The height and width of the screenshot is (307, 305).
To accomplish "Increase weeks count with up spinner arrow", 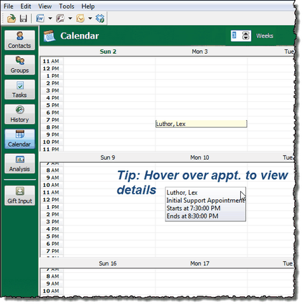I will (245, 34).
